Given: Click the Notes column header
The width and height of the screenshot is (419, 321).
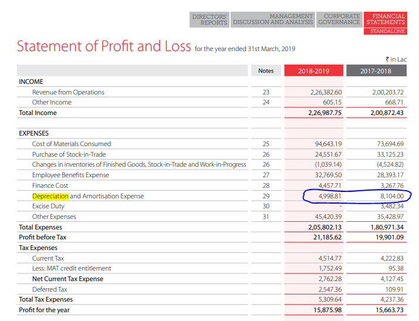Looking at the screenshot, I should pos(266,71).
